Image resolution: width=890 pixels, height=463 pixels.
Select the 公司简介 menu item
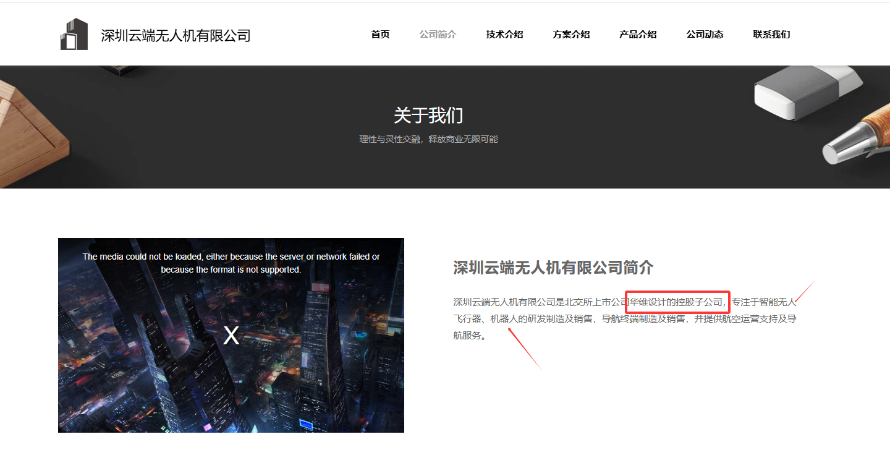[x=438, y=35]
